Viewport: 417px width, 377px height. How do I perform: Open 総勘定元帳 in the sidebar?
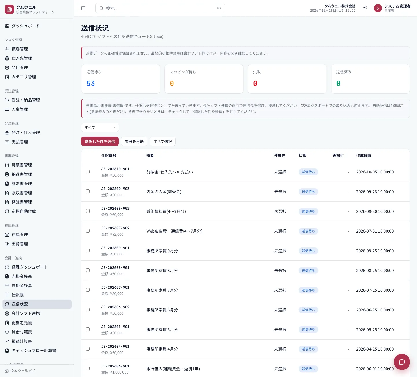pyautogui.click(x=37, y=323)
